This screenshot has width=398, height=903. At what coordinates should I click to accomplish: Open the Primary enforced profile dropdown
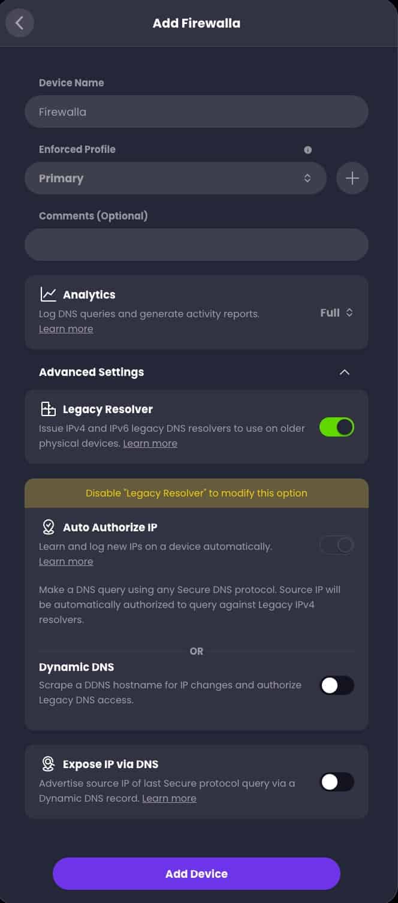[176, 178]
